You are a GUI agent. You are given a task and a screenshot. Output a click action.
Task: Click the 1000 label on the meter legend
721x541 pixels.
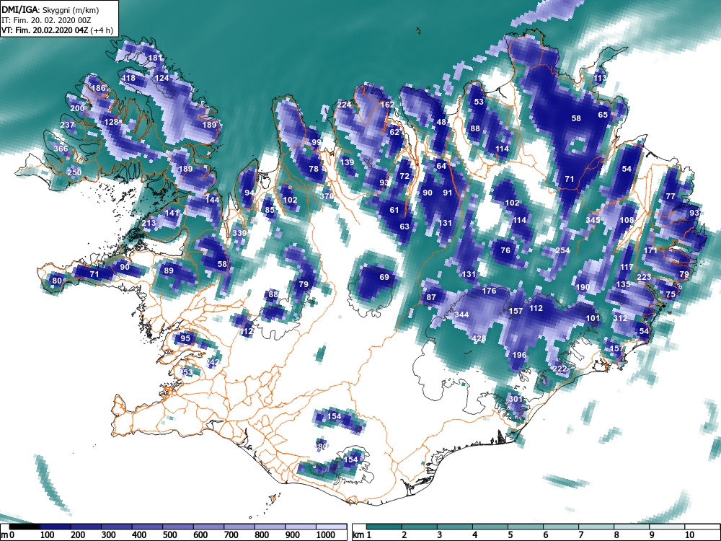tap(326, 535)
